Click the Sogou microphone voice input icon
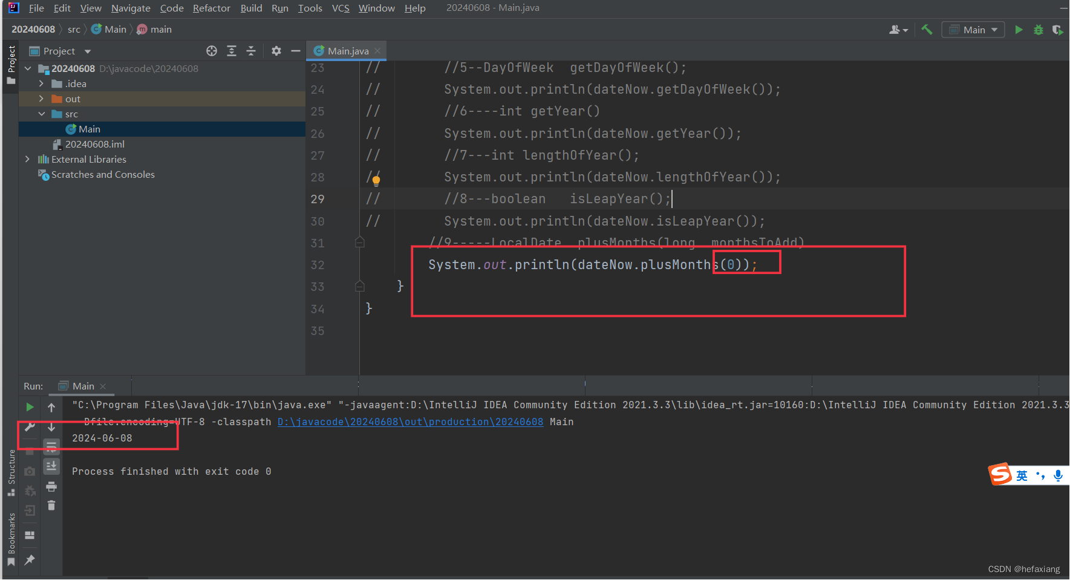Viewport: 1070px width, 580px height. pyautogui.click(x=1058, y=475)
